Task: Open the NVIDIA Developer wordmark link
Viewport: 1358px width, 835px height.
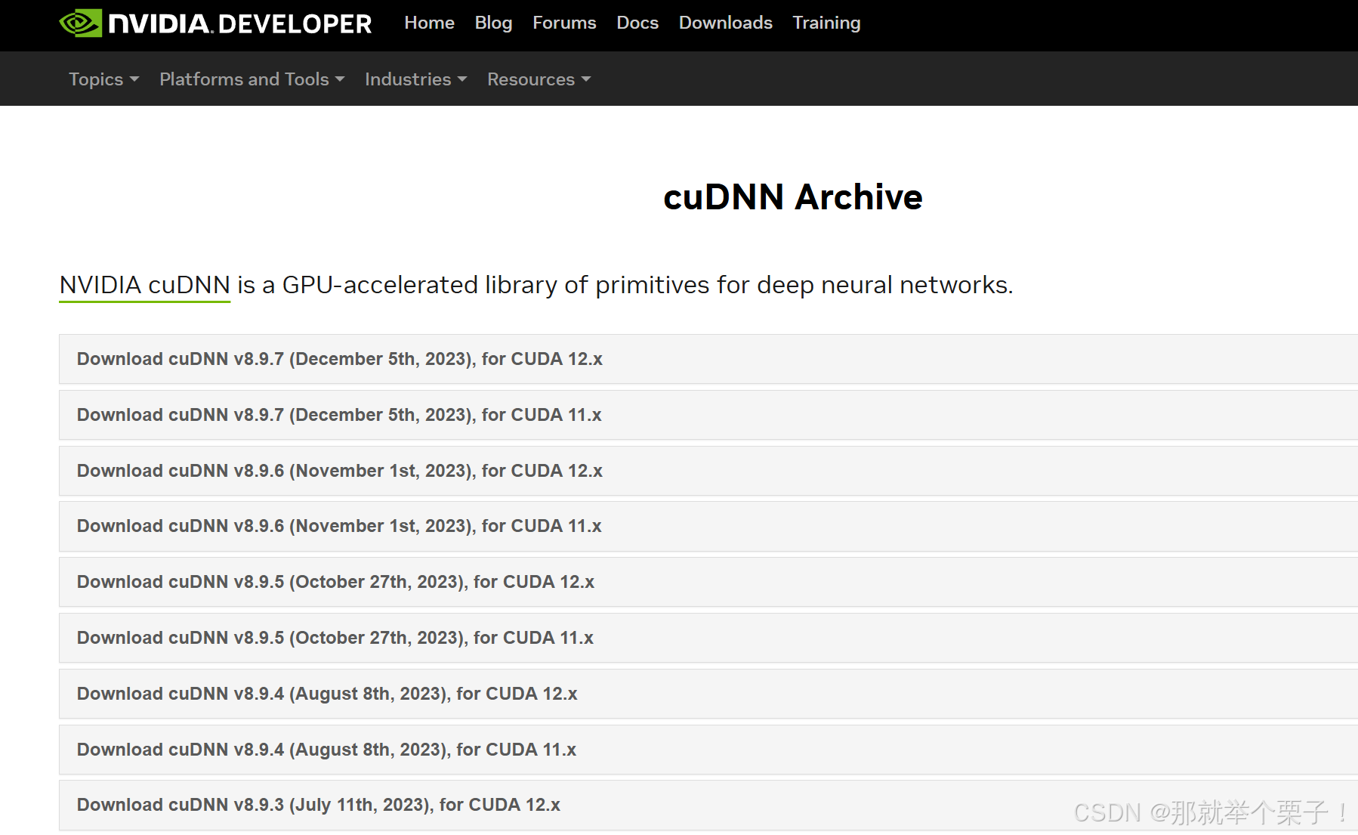Action: 240,24
